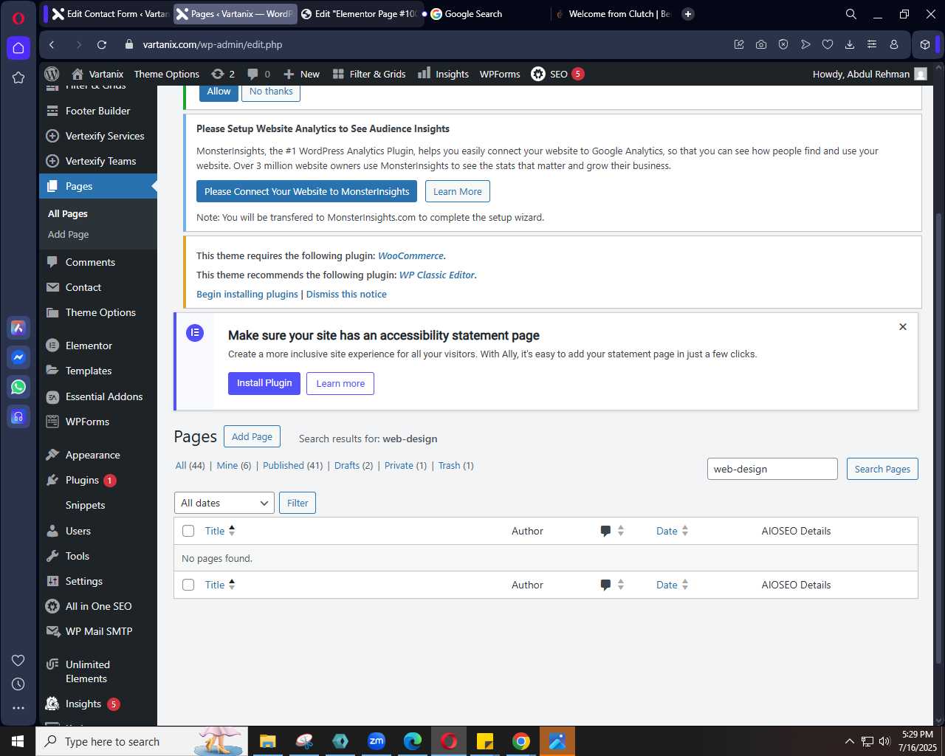Open Zoom from the taskbar
The image size is (945, 756).
(x=377, y=741)
